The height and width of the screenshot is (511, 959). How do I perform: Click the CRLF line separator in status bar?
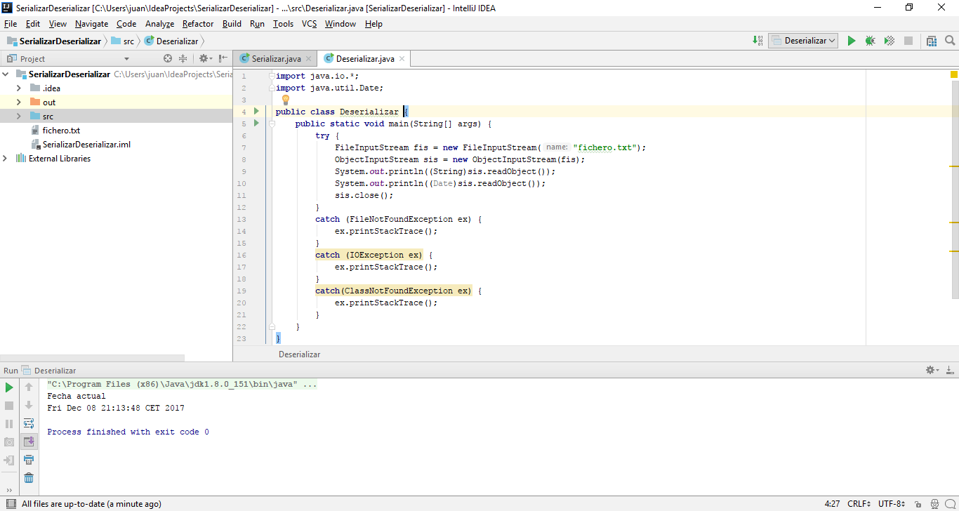[859, 503]
